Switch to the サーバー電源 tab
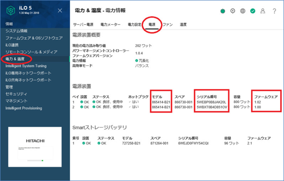 click(x=83, y=25)
